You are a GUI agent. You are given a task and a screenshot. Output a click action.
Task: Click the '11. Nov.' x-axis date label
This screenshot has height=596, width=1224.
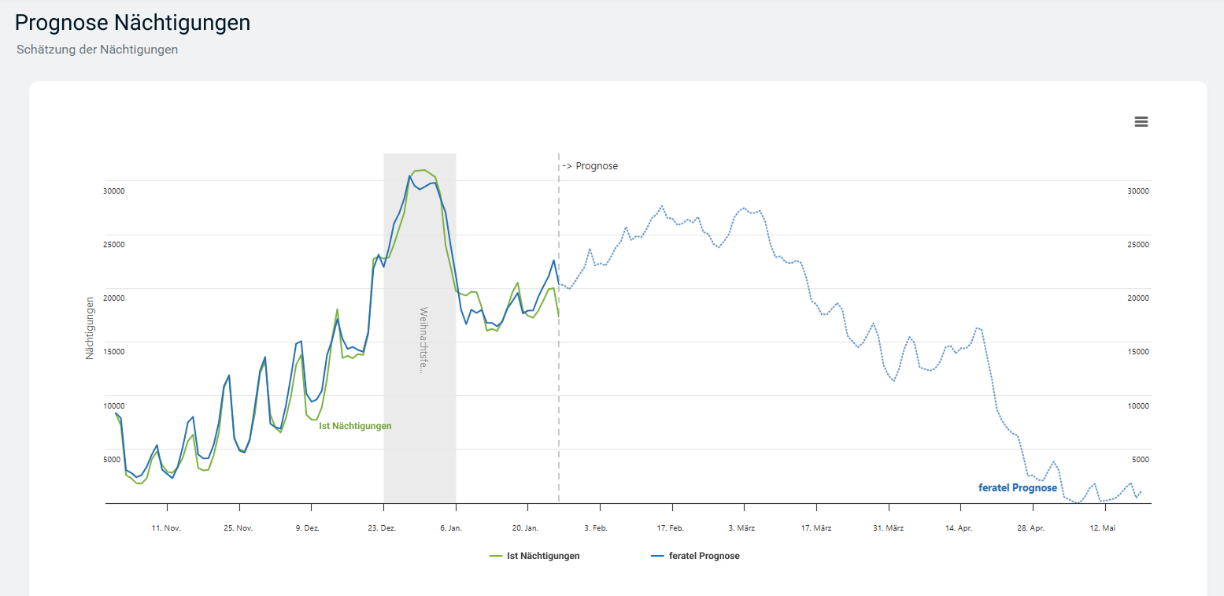[166, 528]
